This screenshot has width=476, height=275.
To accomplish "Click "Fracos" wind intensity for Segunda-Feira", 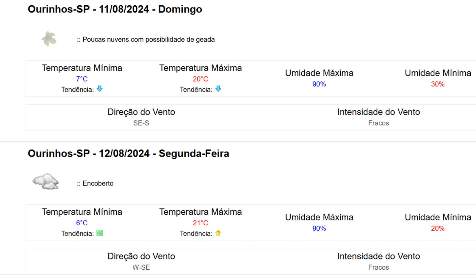I will pos(378,267).
